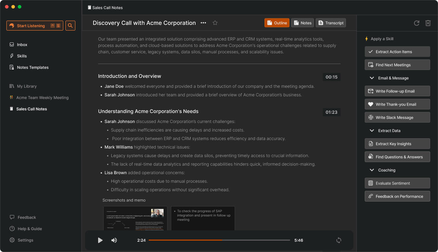Viewport: 438px width, 252px height.
Task: Collapse the Extract Data section
Action: click(372, 131)
